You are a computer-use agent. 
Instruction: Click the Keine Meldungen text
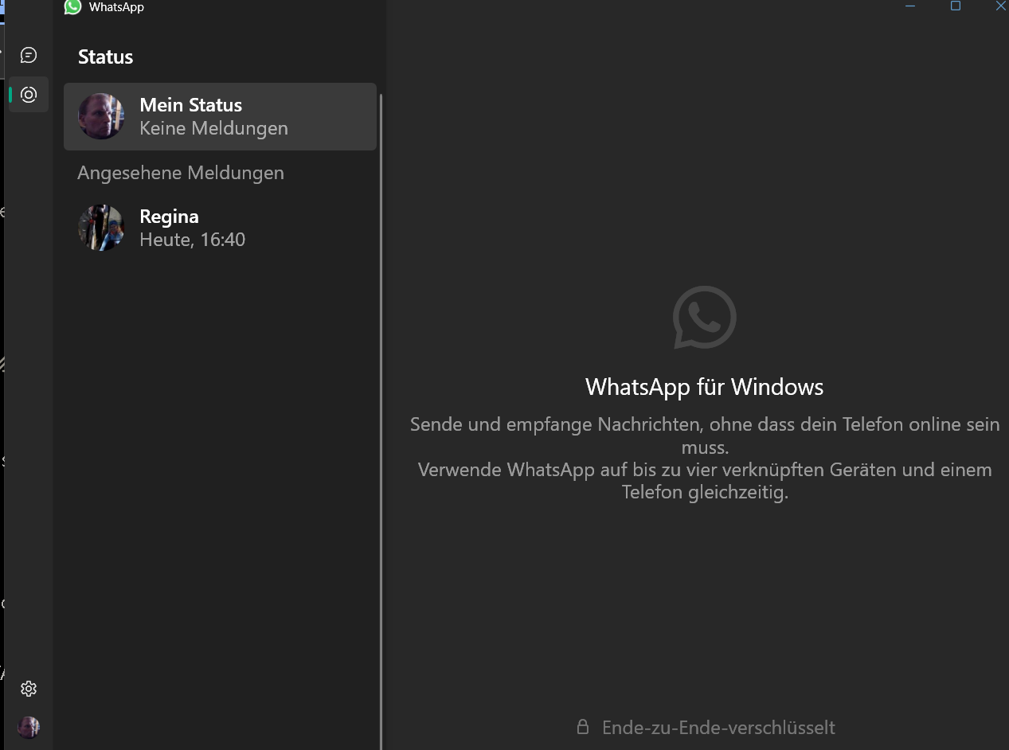pyautogui.click(x=213, y=128)
